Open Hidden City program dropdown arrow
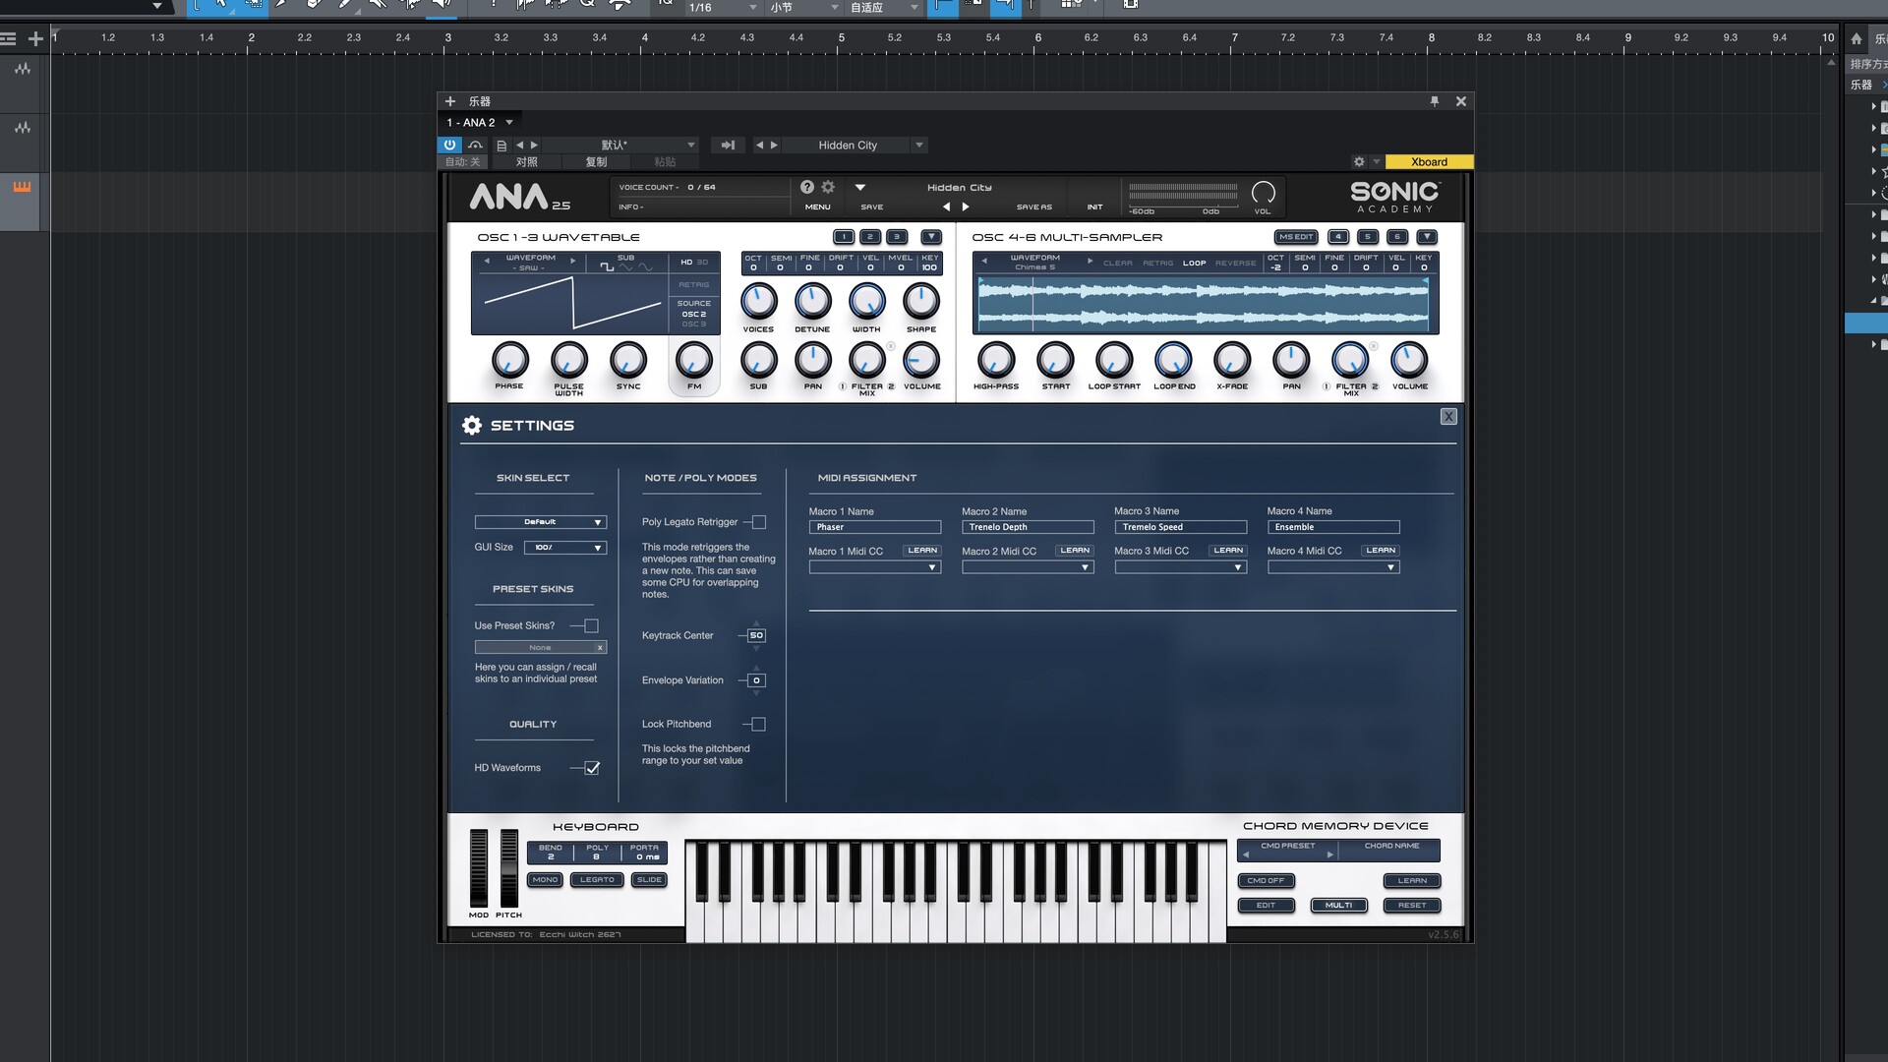Image resolution: width=1888 pixels, height=1062 pixels. click(919, 145)
